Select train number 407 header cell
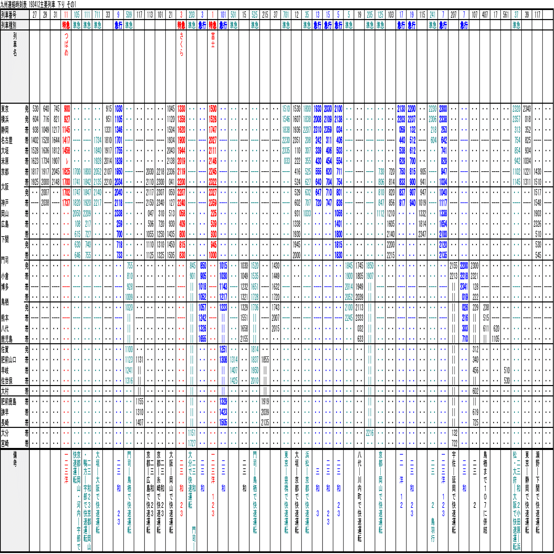The width and height of the screenshot is (554, 554). coord(485,15)
